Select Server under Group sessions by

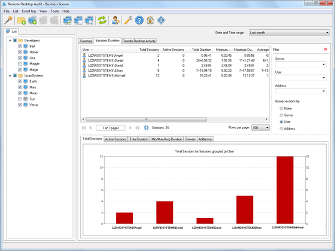tap(281, 115)
